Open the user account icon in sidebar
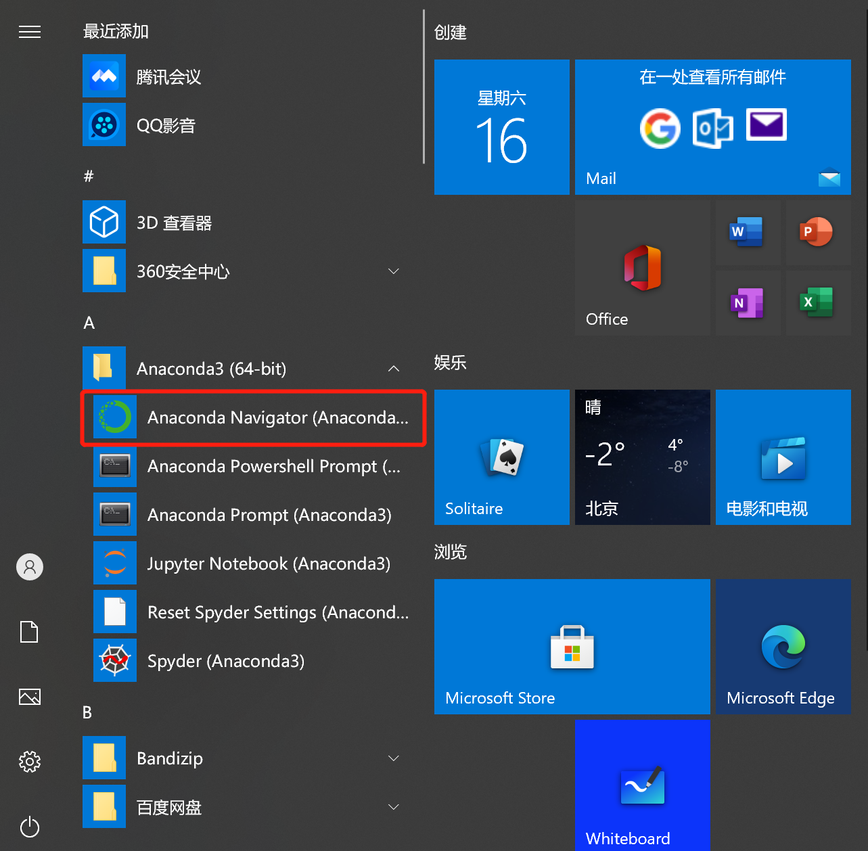 30,567
